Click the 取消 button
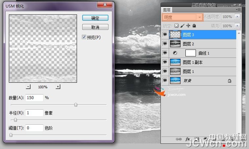The width and height of the screenshot is (249, 149). [x=95, y=27]
